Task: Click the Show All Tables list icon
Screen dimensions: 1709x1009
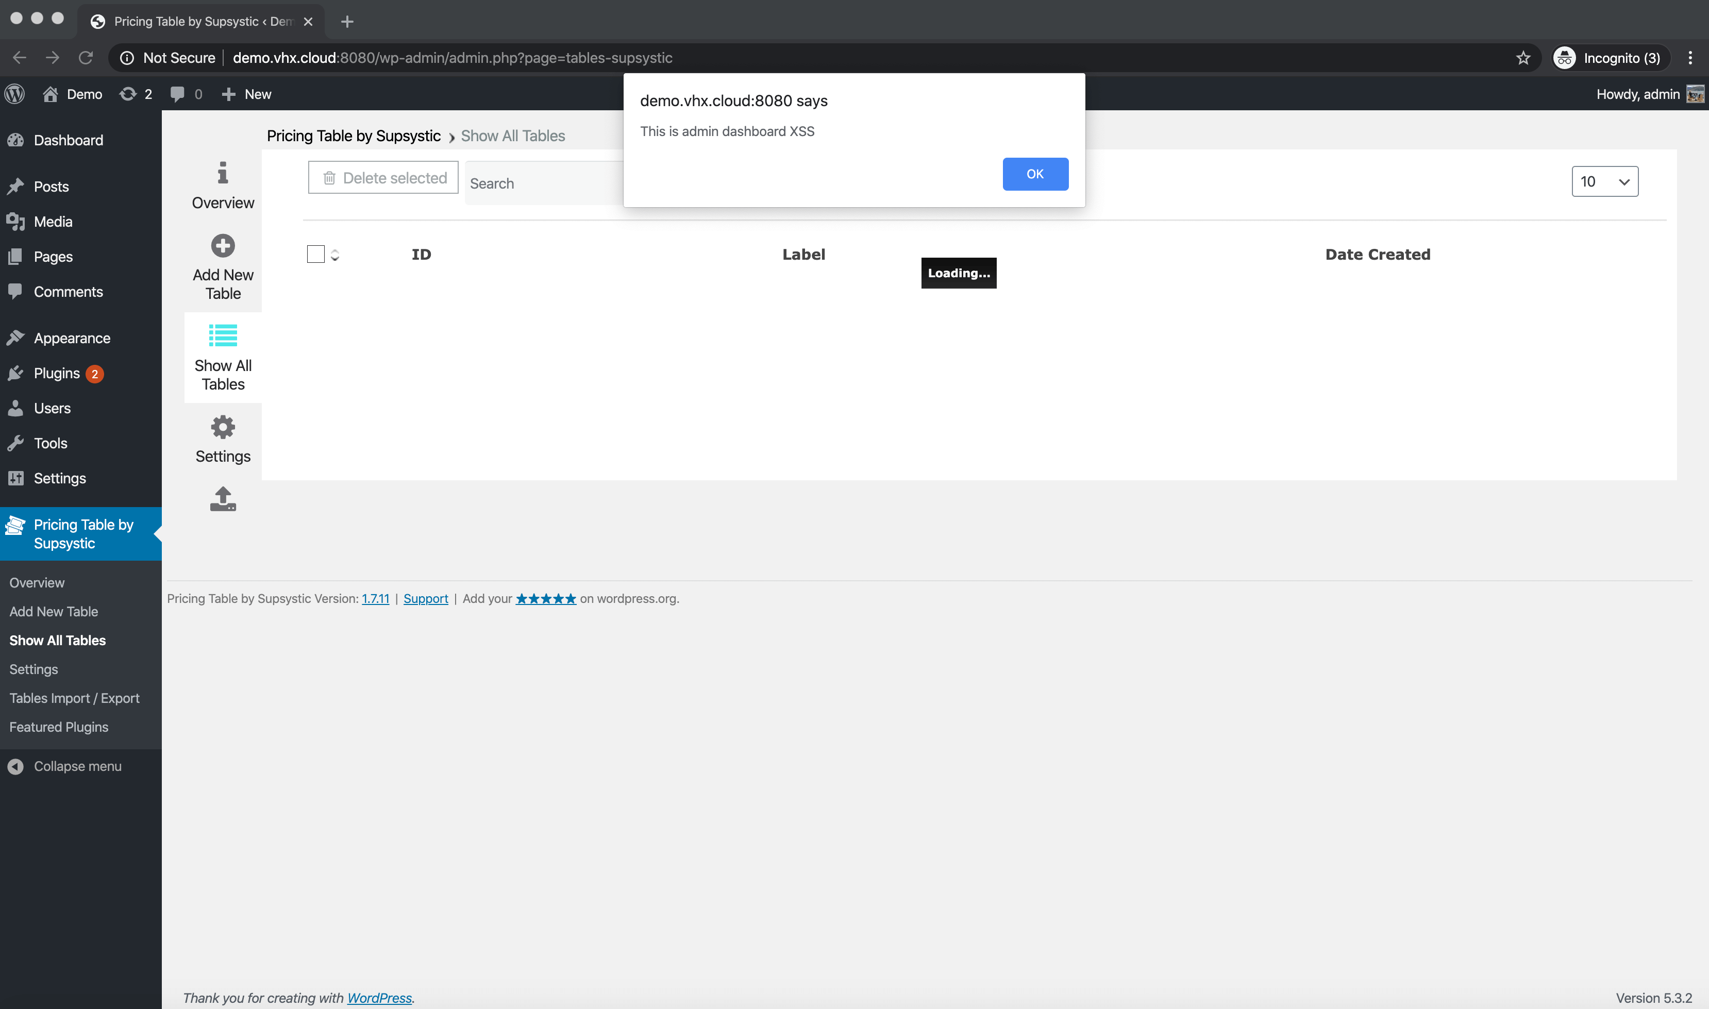Action: coord(222,335)
